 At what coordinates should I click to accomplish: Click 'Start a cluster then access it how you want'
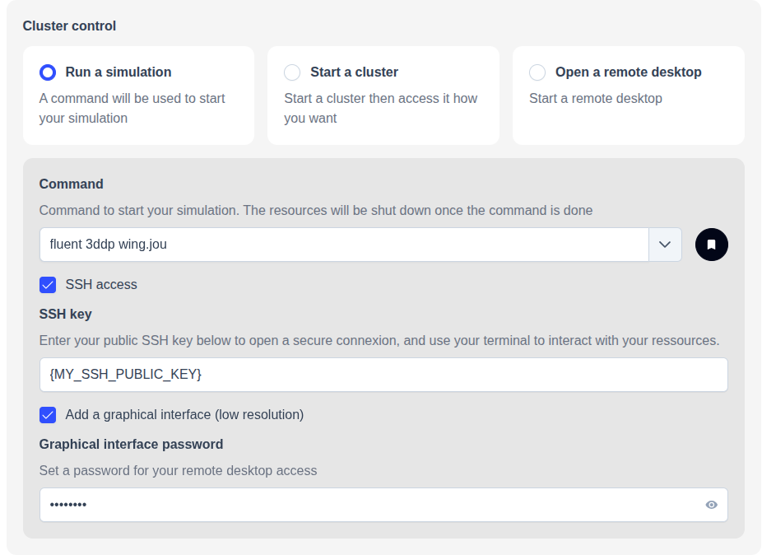pos(380,108)
